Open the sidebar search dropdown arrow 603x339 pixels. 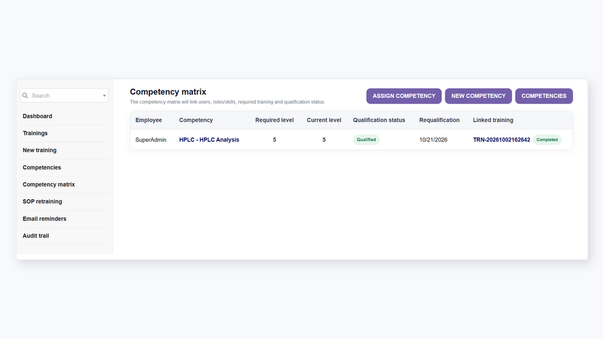point(104,96)
